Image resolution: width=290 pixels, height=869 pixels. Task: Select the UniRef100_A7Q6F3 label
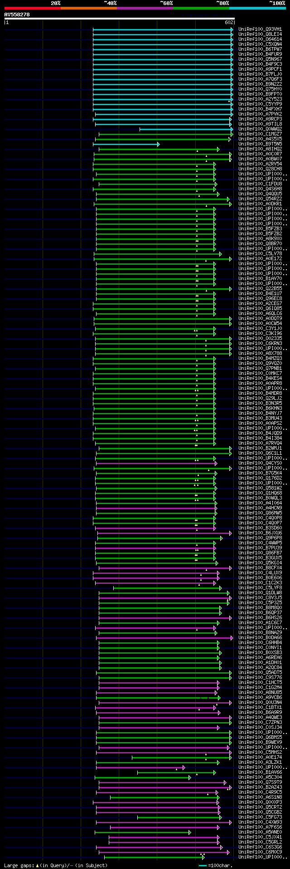(260, 79)
